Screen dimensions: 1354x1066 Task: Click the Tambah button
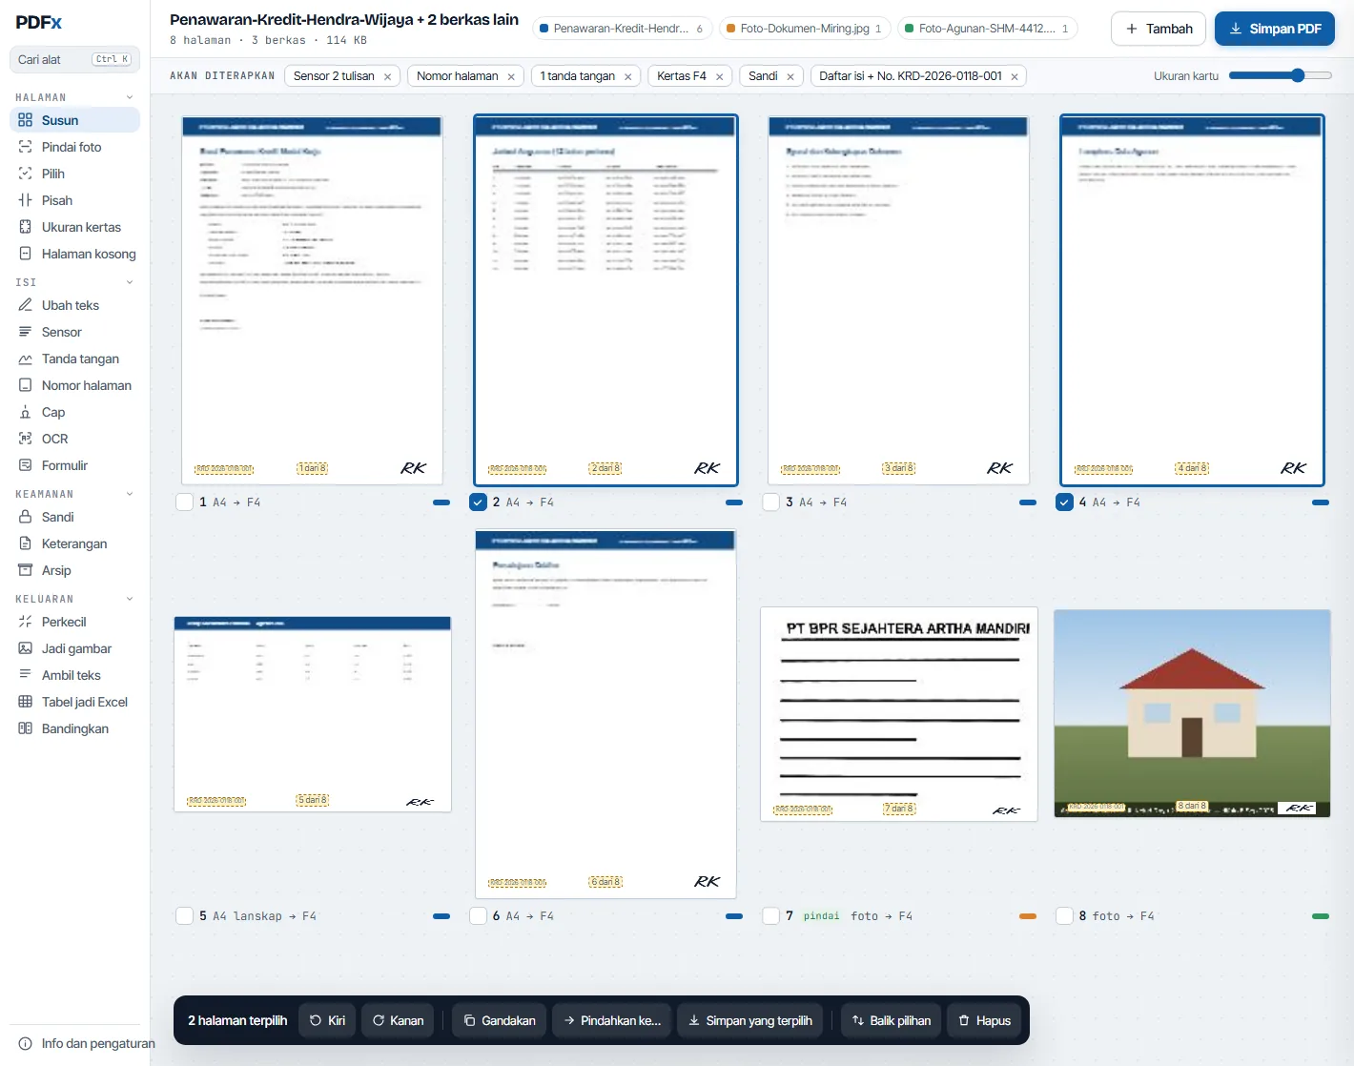coord(1159,29)
